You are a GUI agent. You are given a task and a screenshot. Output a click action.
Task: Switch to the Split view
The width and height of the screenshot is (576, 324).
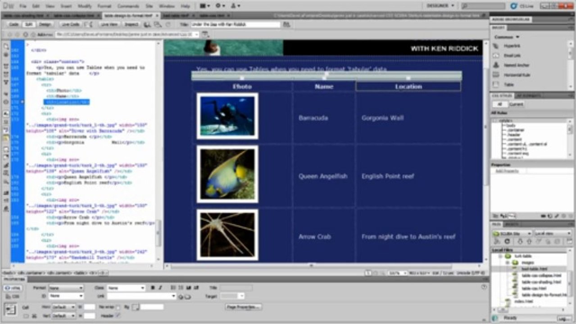[x=28, y=24]
